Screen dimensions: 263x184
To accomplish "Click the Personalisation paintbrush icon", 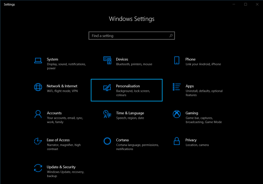I will pyautogui.click(x=107, y=88).
